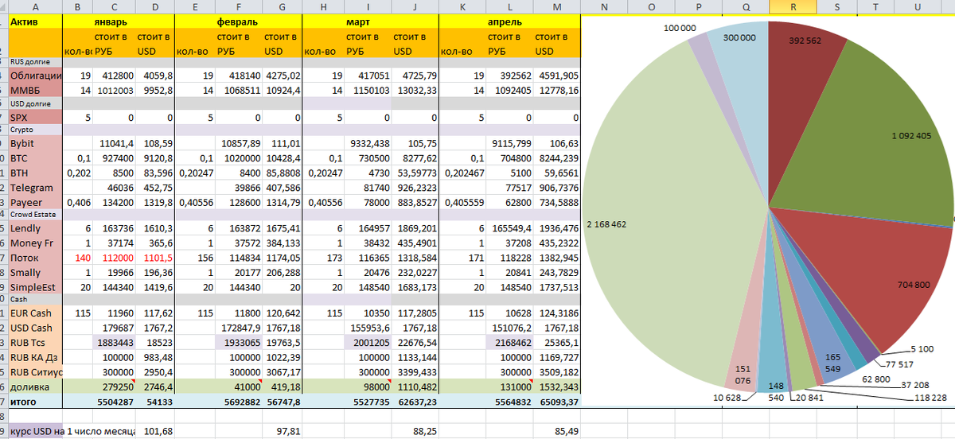
Task: Select the 'Lendly' asset cell
Action: (x=36, y=229)
